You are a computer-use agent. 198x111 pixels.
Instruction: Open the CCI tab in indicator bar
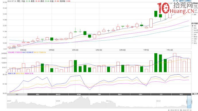[161, 94]
